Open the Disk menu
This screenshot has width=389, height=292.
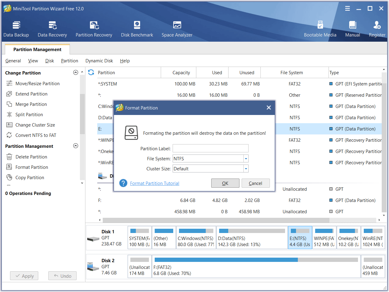point(50,61)
